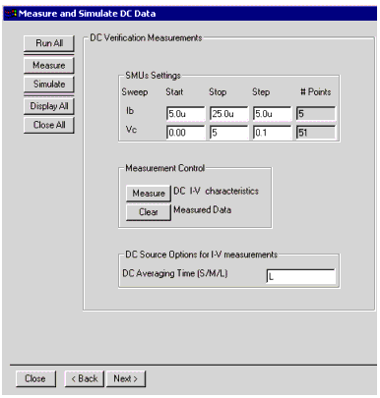
Task: Select the Vc Step field 0.1
Action: (x=273, y=133)
